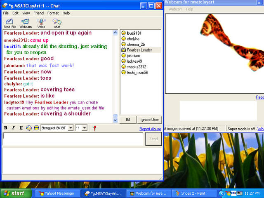This screenshot has width=264, height=198.
Task: Click the red exclamation buzz icon
Action: (94, 128)
